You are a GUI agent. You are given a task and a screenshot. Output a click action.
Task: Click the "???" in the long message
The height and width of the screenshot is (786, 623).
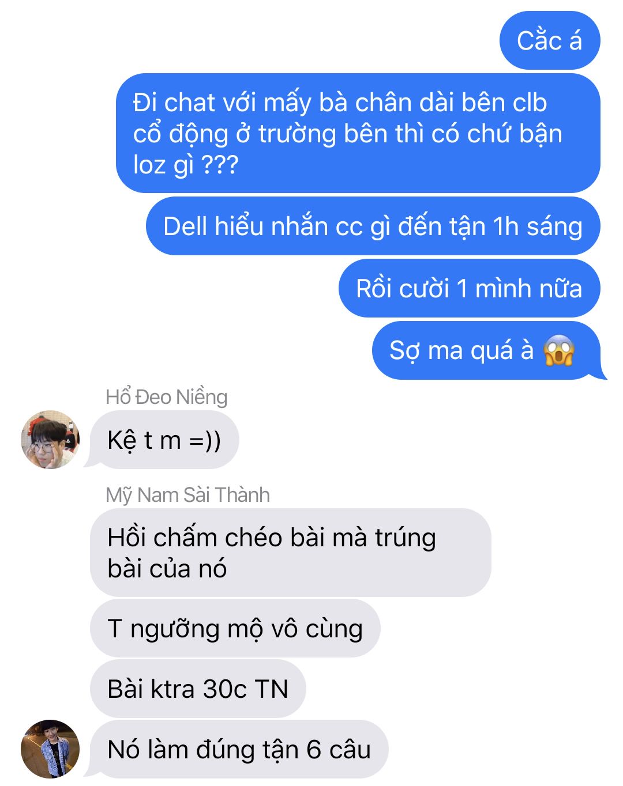pyautogui.click(x=220, y=165)
